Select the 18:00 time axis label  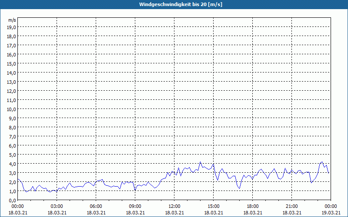[x=253, y=206]
